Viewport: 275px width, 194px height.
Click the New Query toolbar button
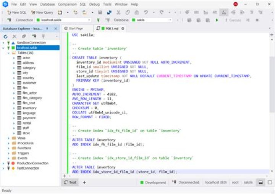point(42,12)
